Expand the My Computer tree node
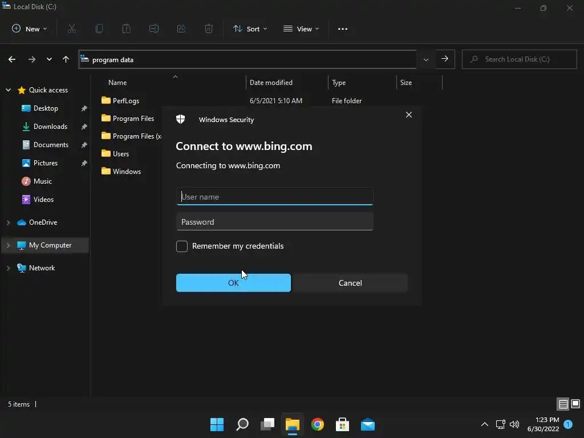 coord(8,245)
